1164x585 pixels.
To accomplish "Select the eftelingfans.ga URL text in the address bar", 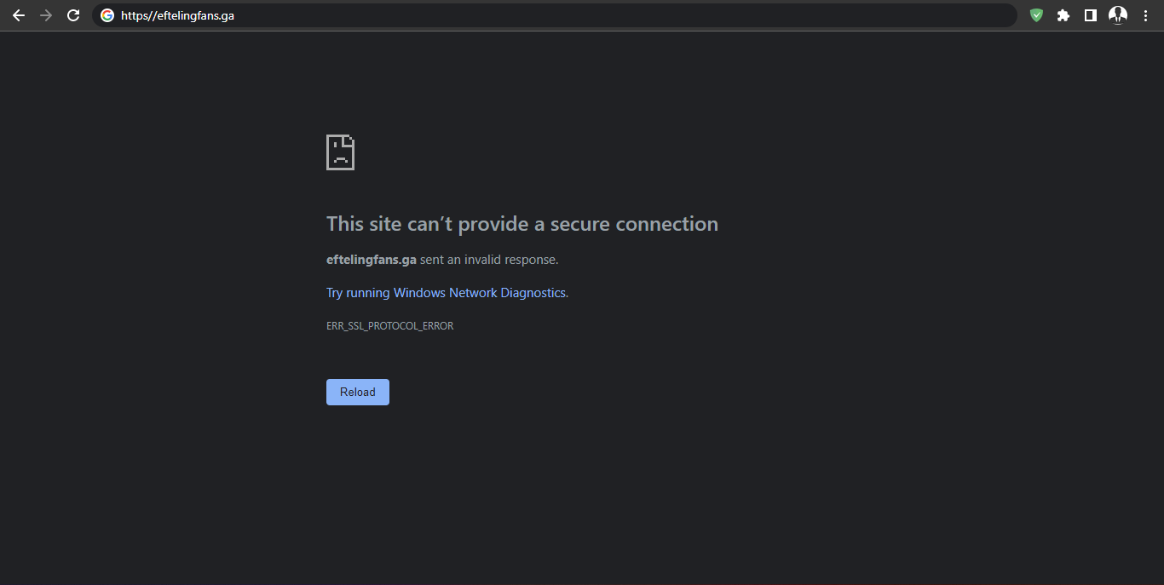I will click(x=177, y=15).
